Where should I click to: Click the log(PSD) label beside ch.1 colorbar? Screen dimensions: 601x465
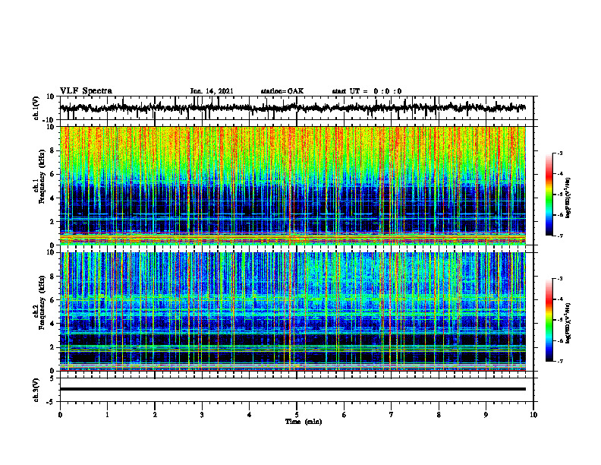(568, 198)
